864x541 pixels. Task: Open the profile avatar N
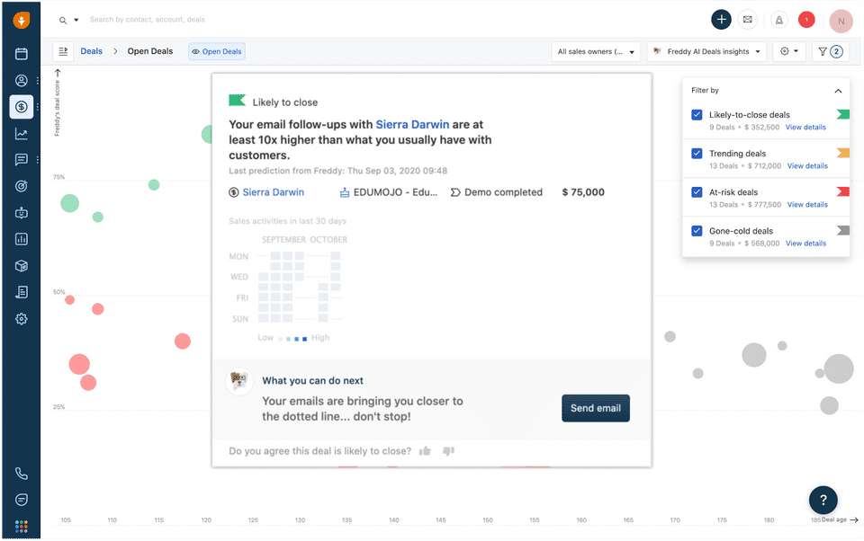[x=841, y=22]
